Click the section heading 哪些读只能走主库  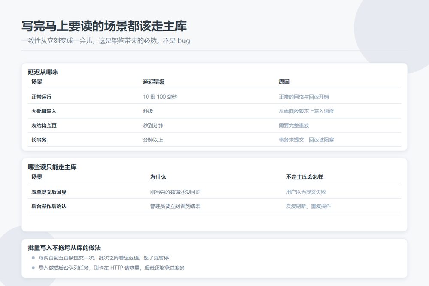pyautogui.click(x=52, y=167)
